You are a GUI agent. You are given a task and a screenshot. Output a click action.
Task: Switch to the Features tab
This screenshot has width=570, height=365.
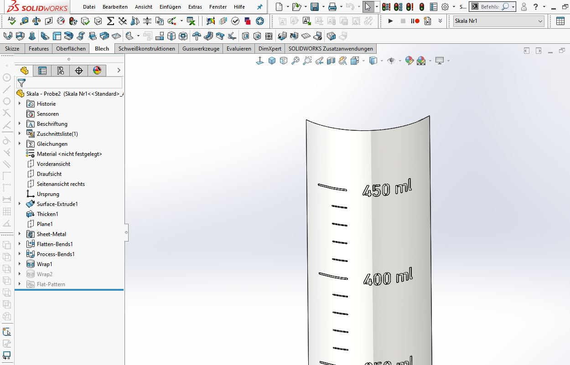[39, 49]
